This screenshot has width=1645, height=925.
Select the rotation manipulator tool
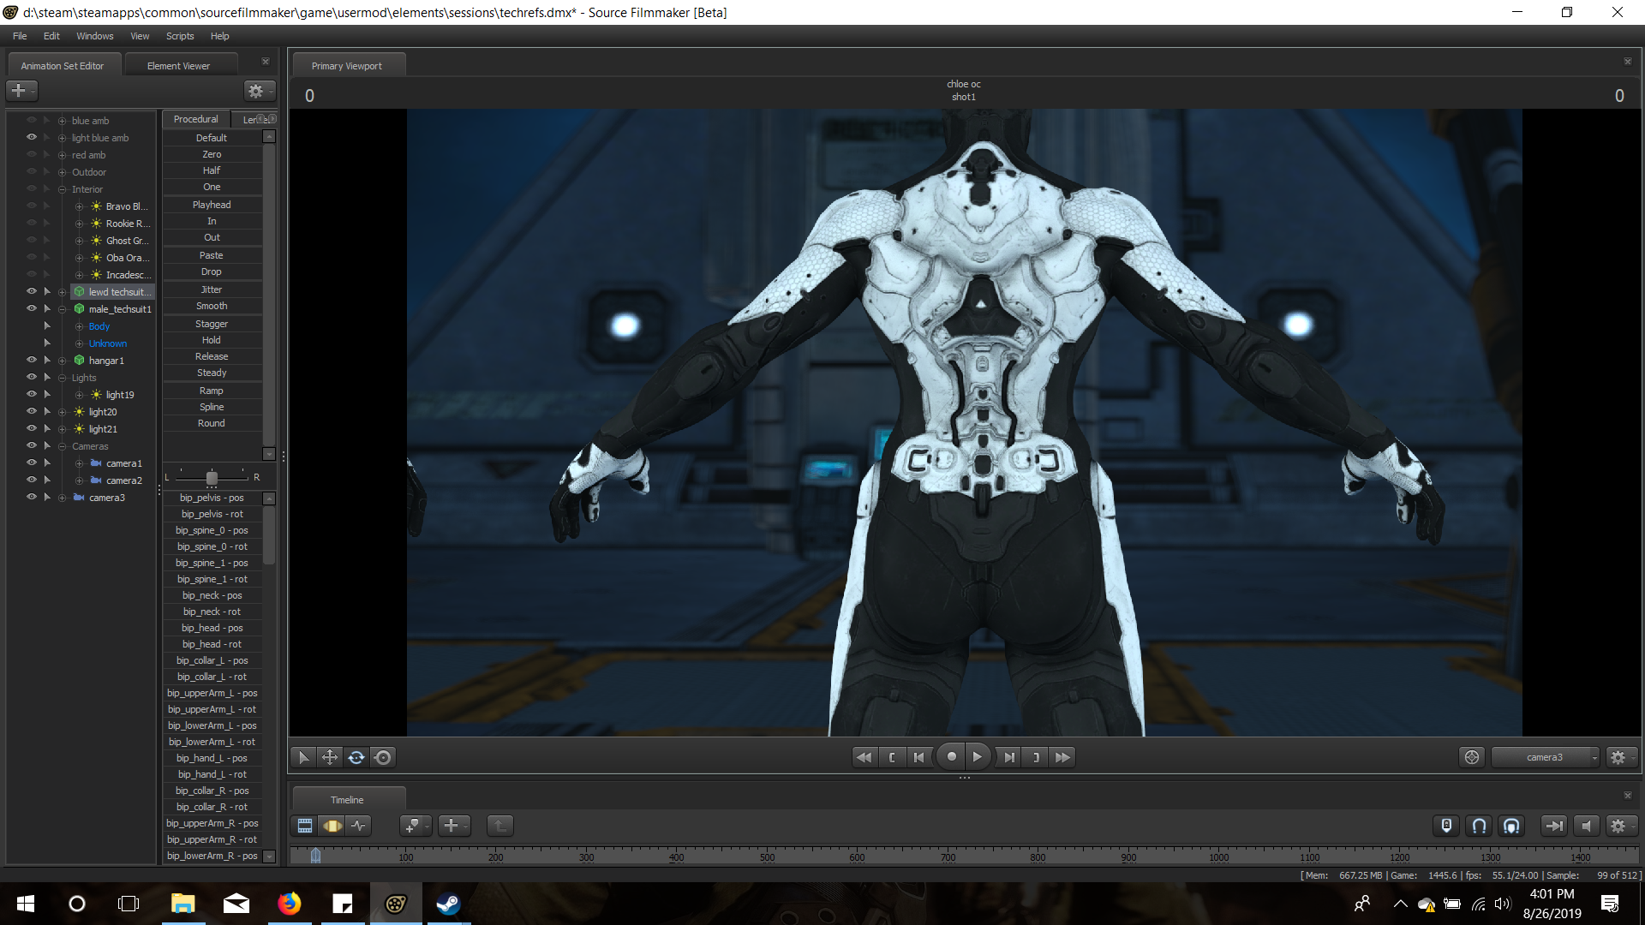[356, 757]
